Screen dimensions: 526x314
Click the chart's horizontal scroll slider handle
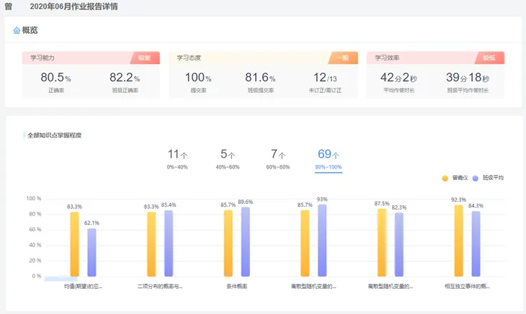pos(61,279)
